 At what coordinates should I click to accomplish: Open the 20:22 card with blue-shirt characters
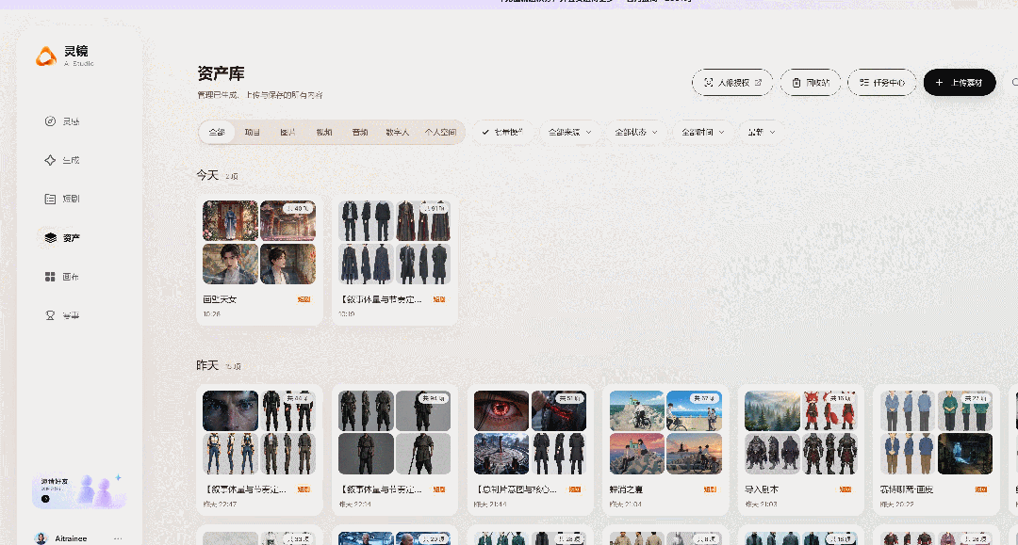point(936,432)
